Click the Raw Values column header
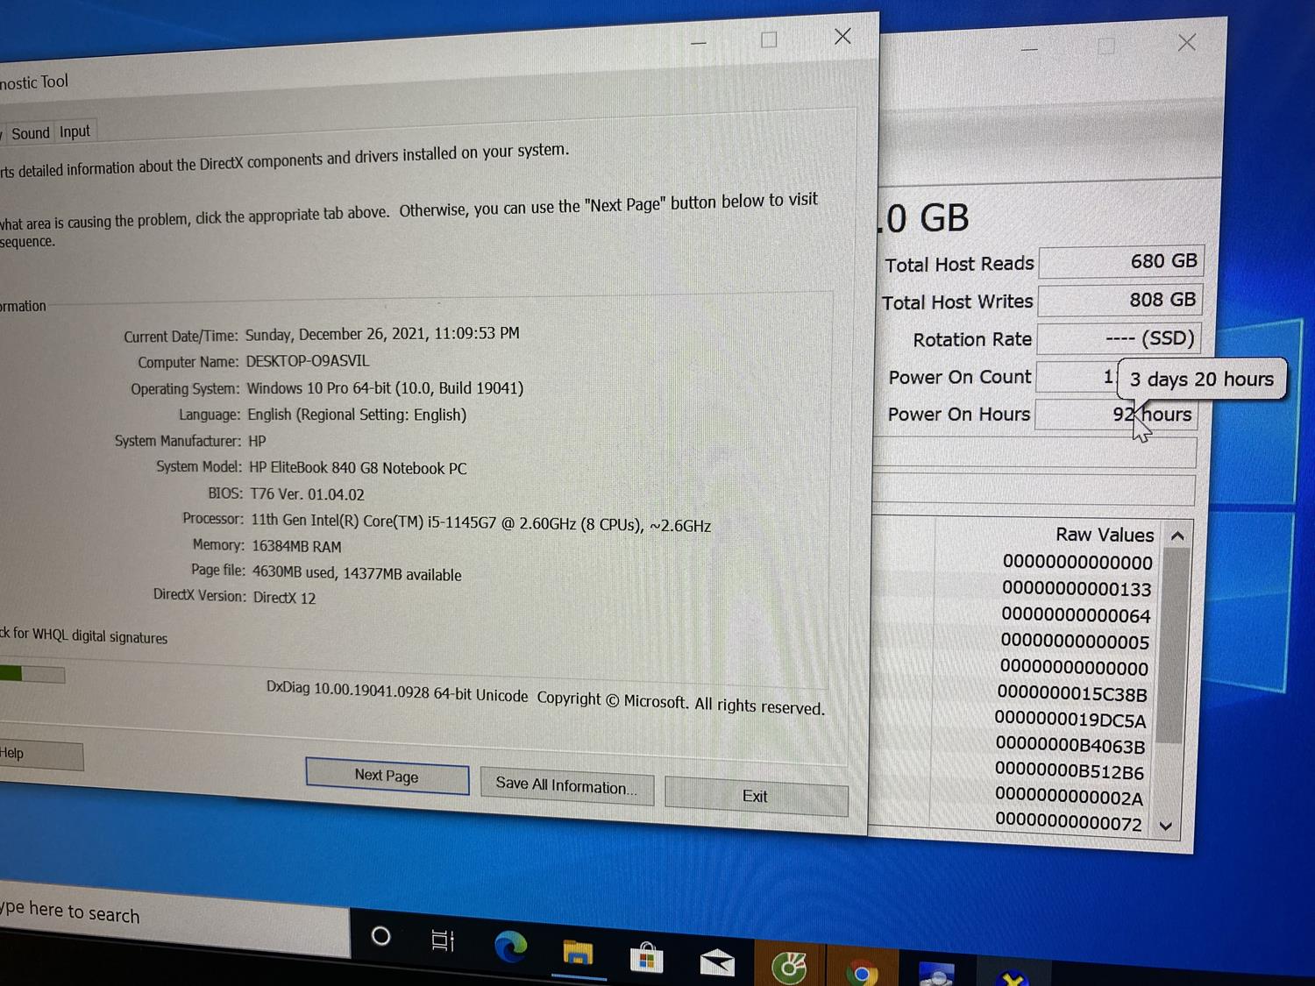Image resolution: width=1315 pixels, height=986 pixels. click(x=1104, y=535)
